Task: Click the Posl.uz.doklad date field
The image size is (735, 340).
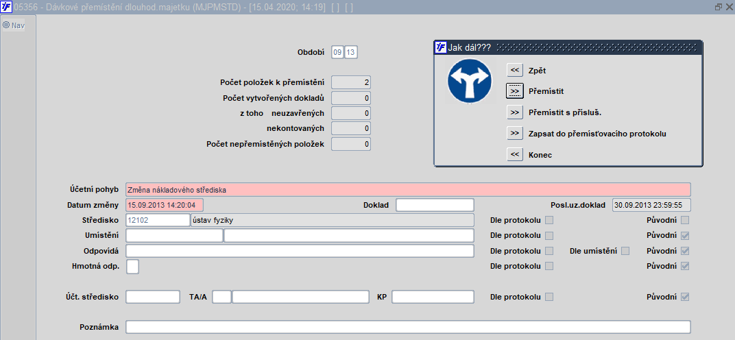Action: (x=651, y=205)
